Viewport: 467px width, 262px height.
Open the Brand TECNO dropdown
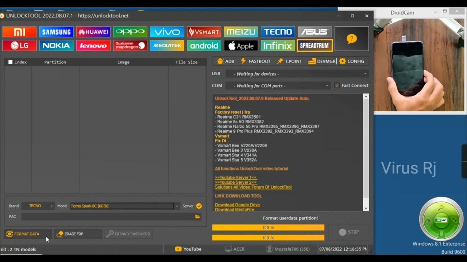(x=38, y=206)
